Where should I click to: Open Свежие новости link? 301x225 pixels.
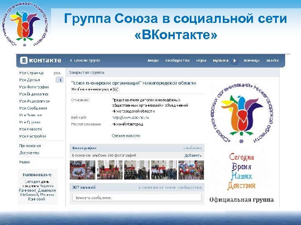(126, 136)
